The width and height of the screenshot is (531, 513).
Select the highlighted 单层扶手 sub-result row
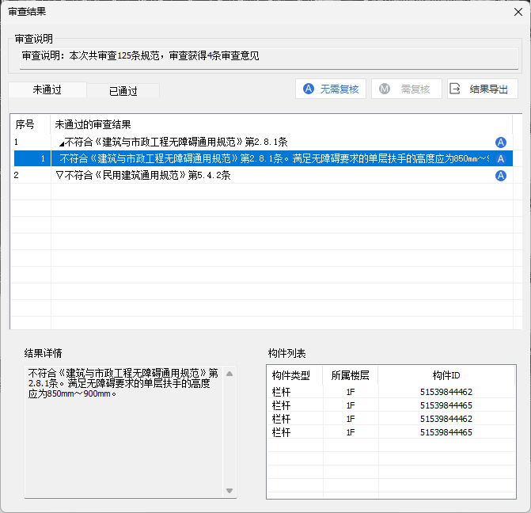pos(264,158)
